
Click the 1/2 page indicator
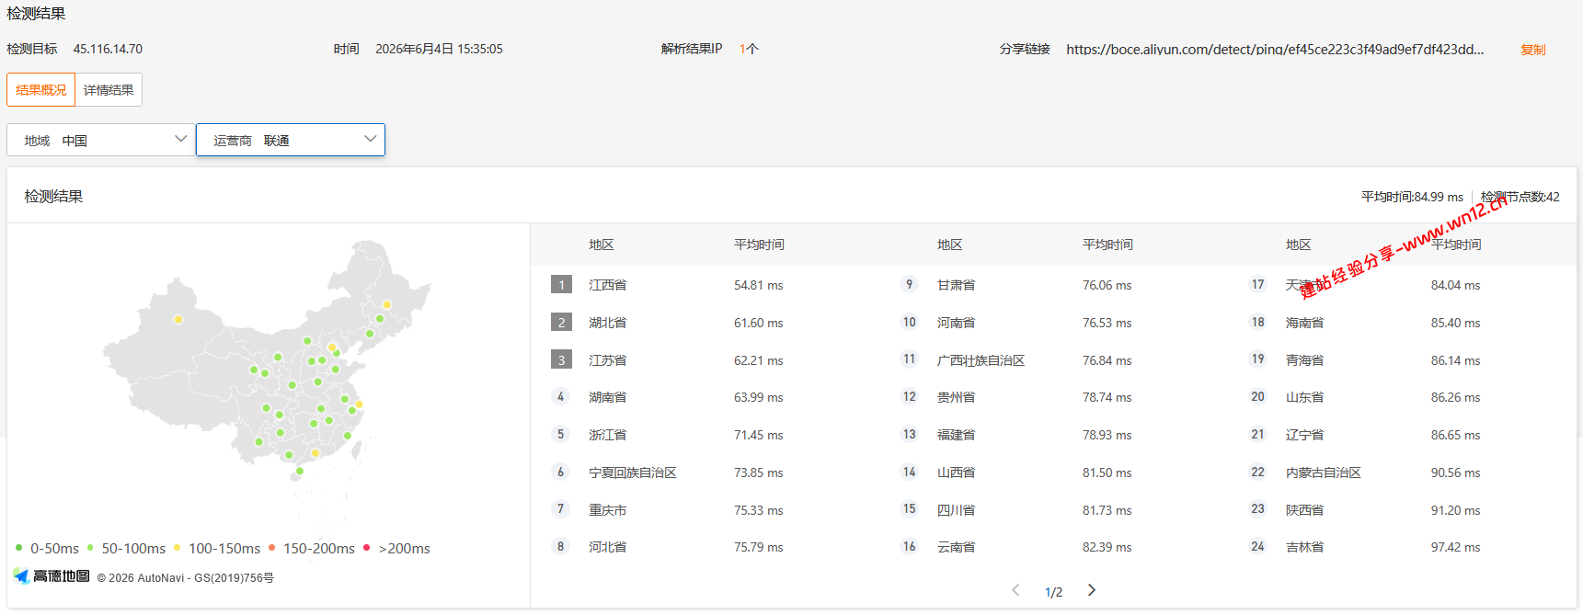pos(1054,593)
